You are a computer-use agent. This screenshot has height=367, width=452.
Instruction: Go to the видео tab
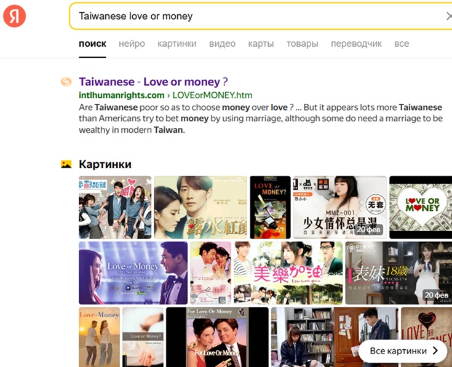222,44
